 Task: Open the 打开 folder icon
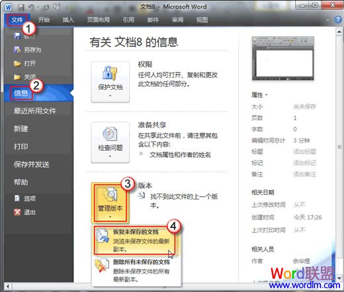click(x=17, y=63)
